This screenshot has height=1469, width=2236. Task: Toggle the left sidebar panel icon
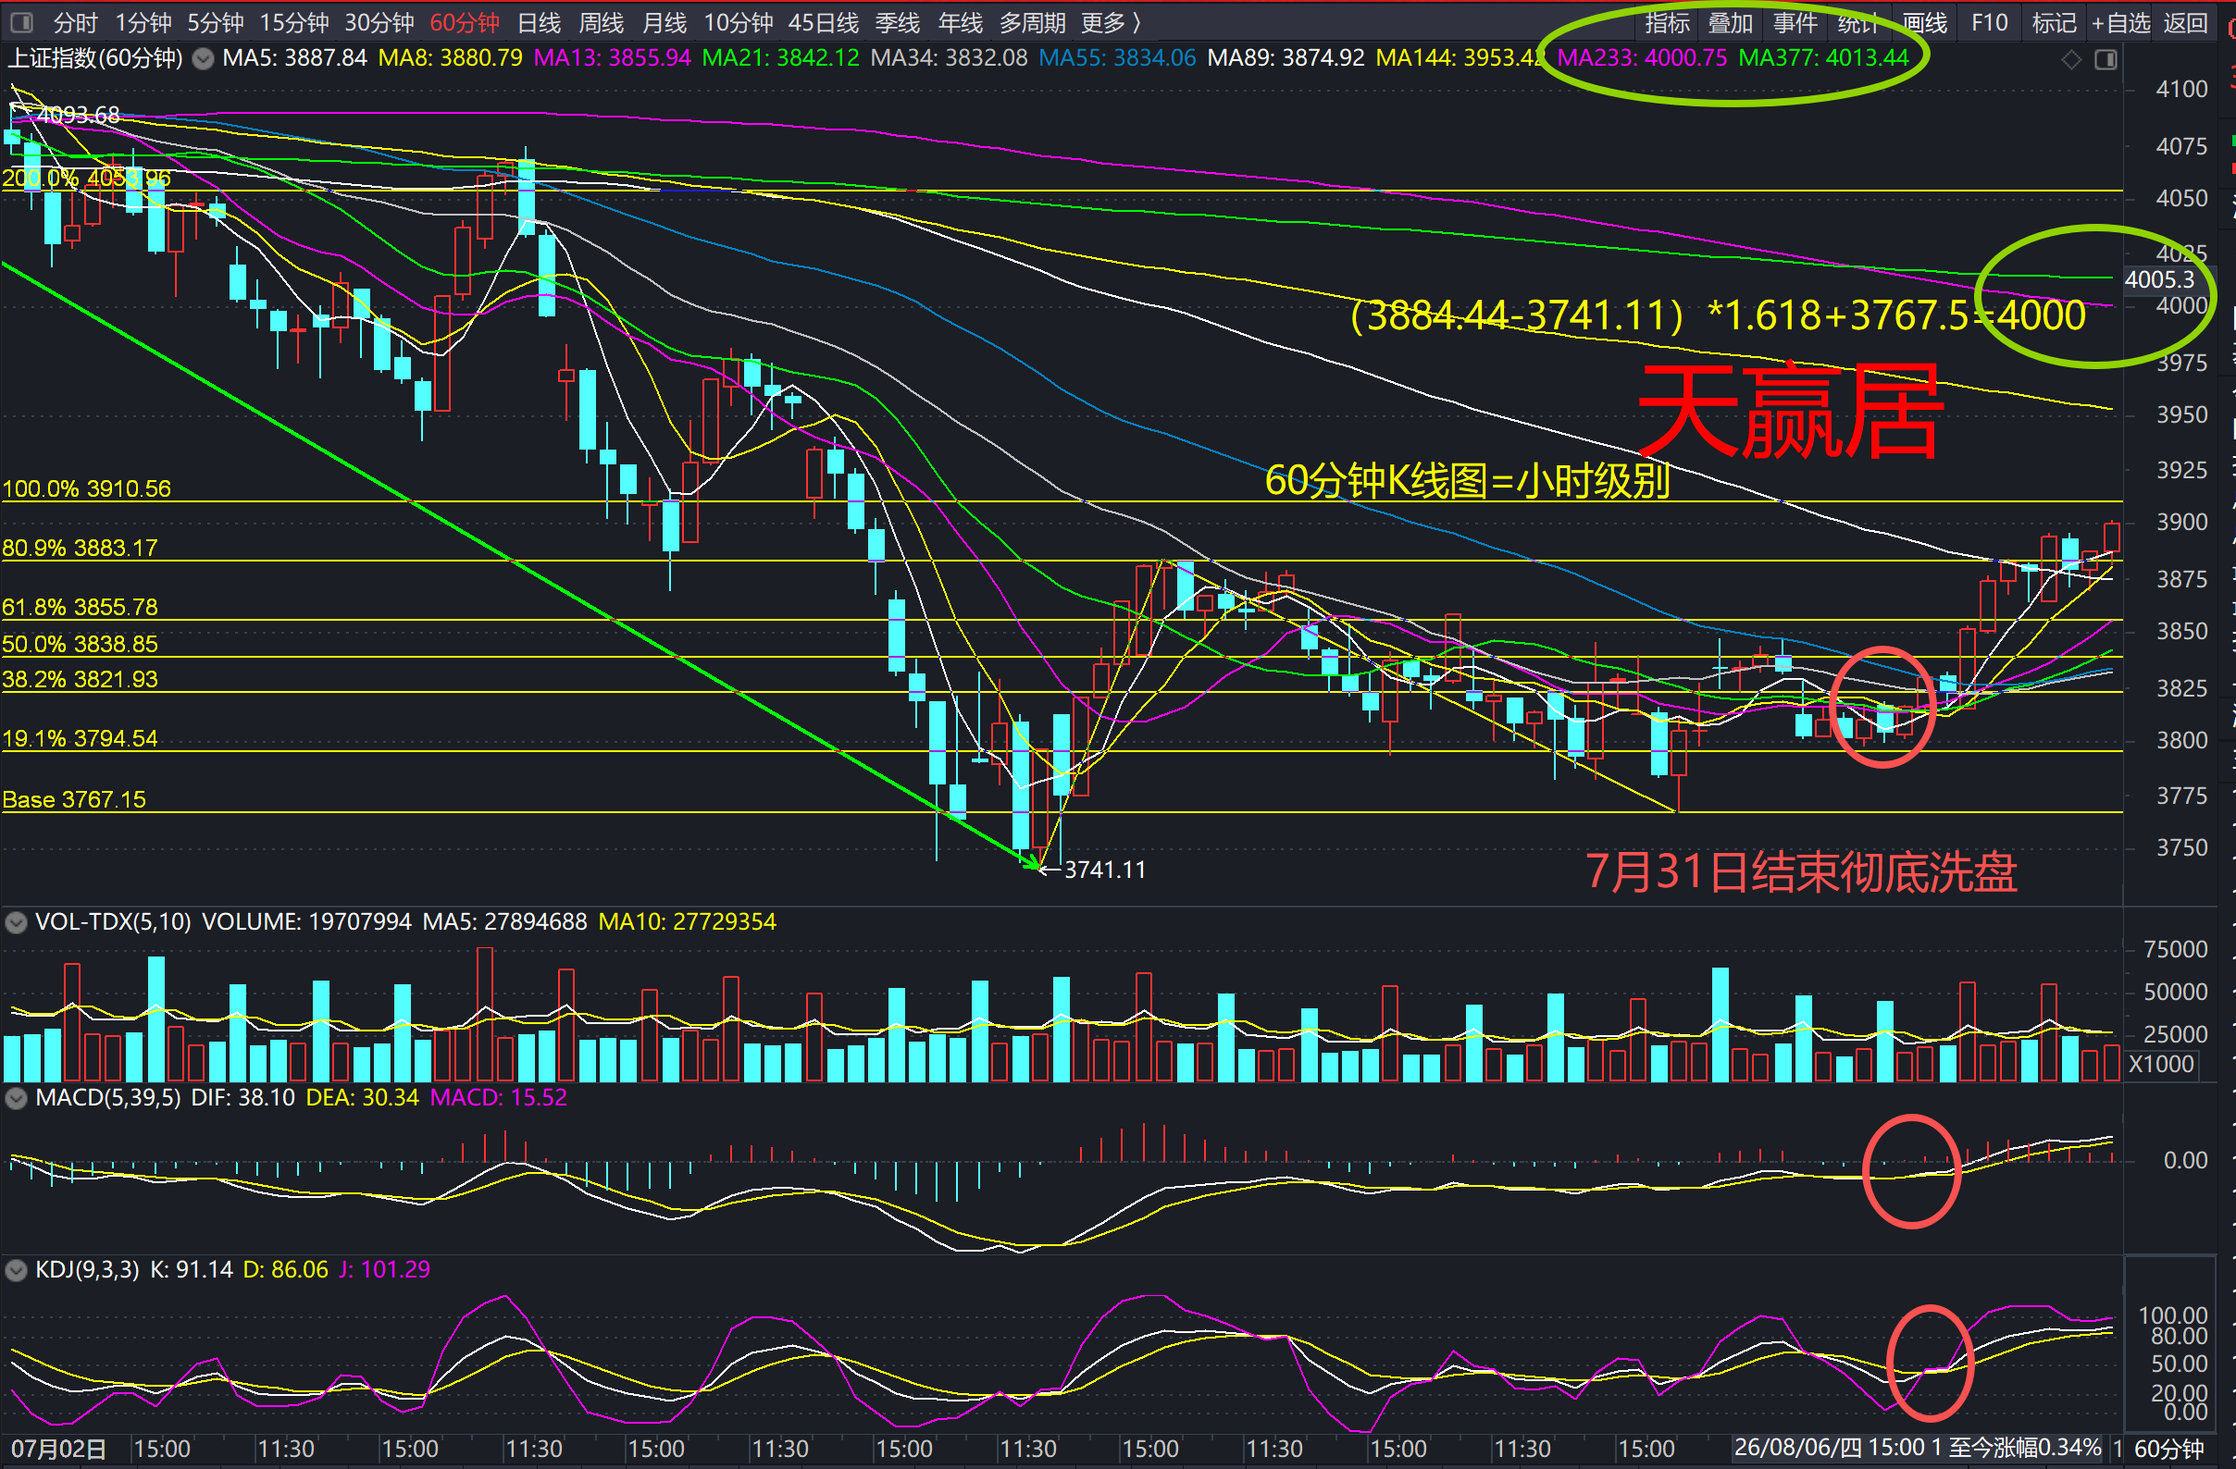[x=20, y=21]
